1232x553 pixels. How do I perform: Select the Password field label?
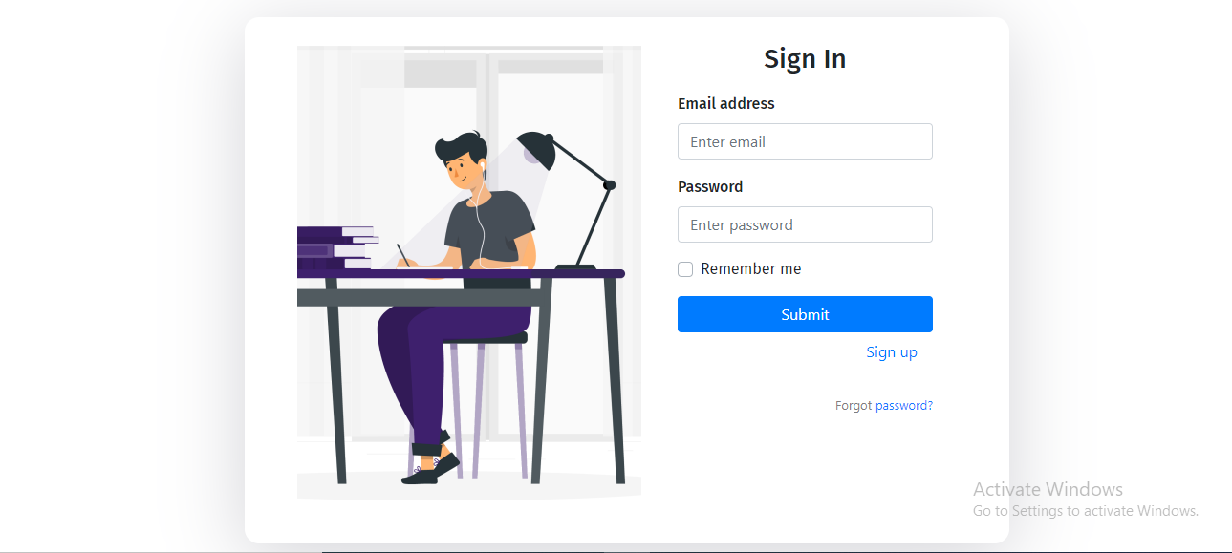710,186
